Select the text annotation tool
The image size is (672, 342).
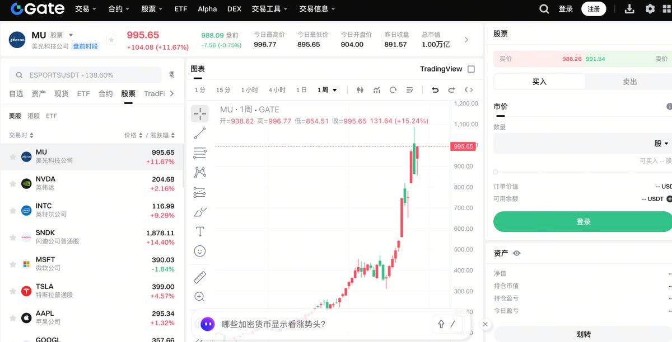[x=200, y=231]
